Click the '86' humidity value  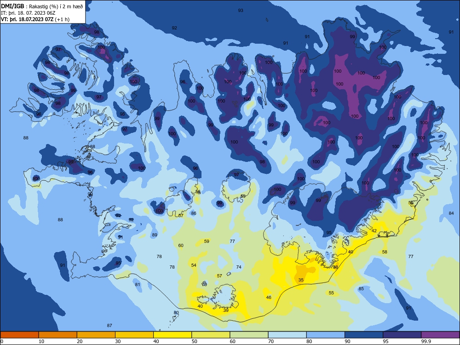coord(194,213)
